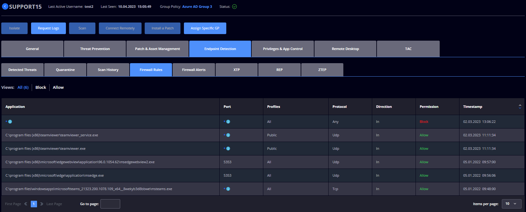The image size is (526, 212).
Task: Filter view by Block
Action: (x=41, y=87)
